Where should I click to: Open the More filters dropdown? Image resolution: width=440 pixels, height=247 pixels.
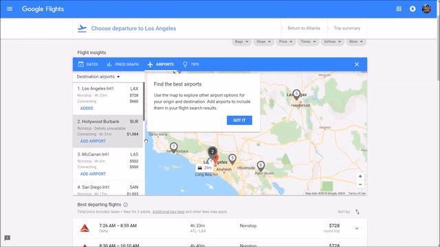(355, 41)
